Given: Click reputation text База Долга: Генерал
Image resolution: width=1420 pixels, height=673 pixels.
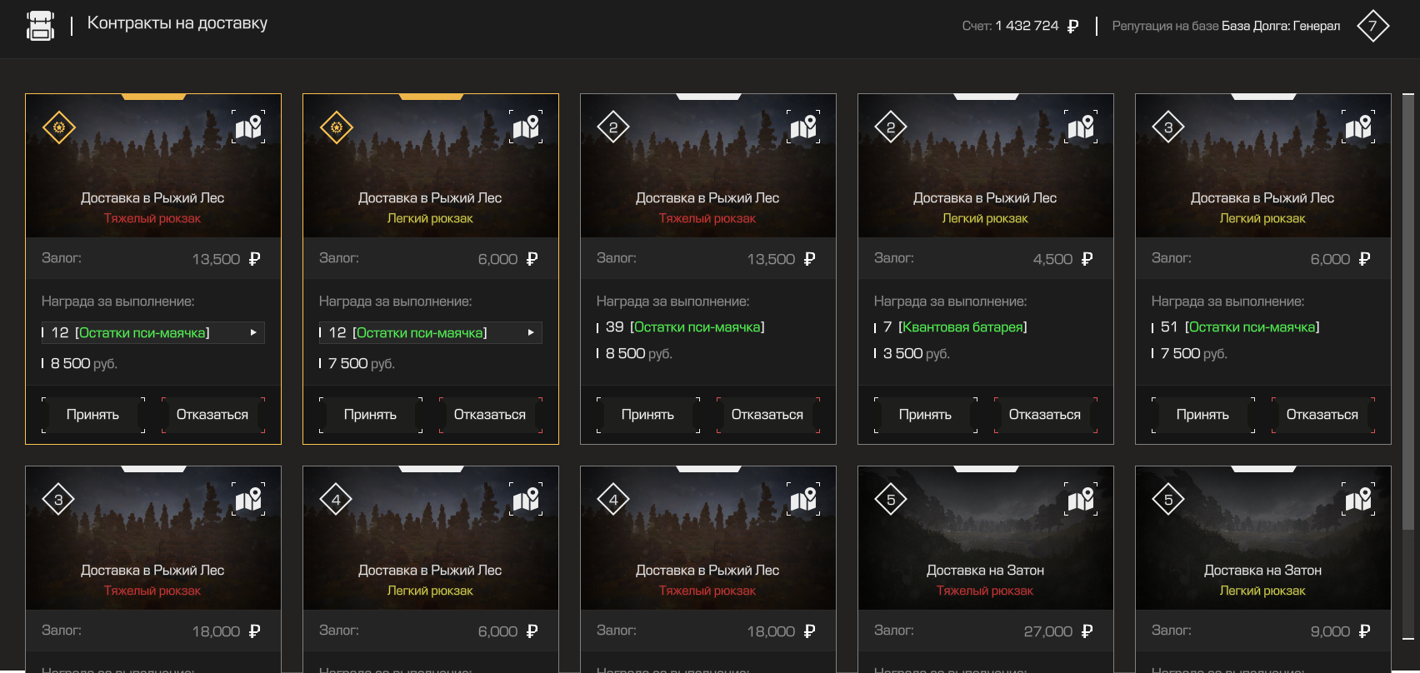Looking at the screenshot, I should click(1281, 26).
